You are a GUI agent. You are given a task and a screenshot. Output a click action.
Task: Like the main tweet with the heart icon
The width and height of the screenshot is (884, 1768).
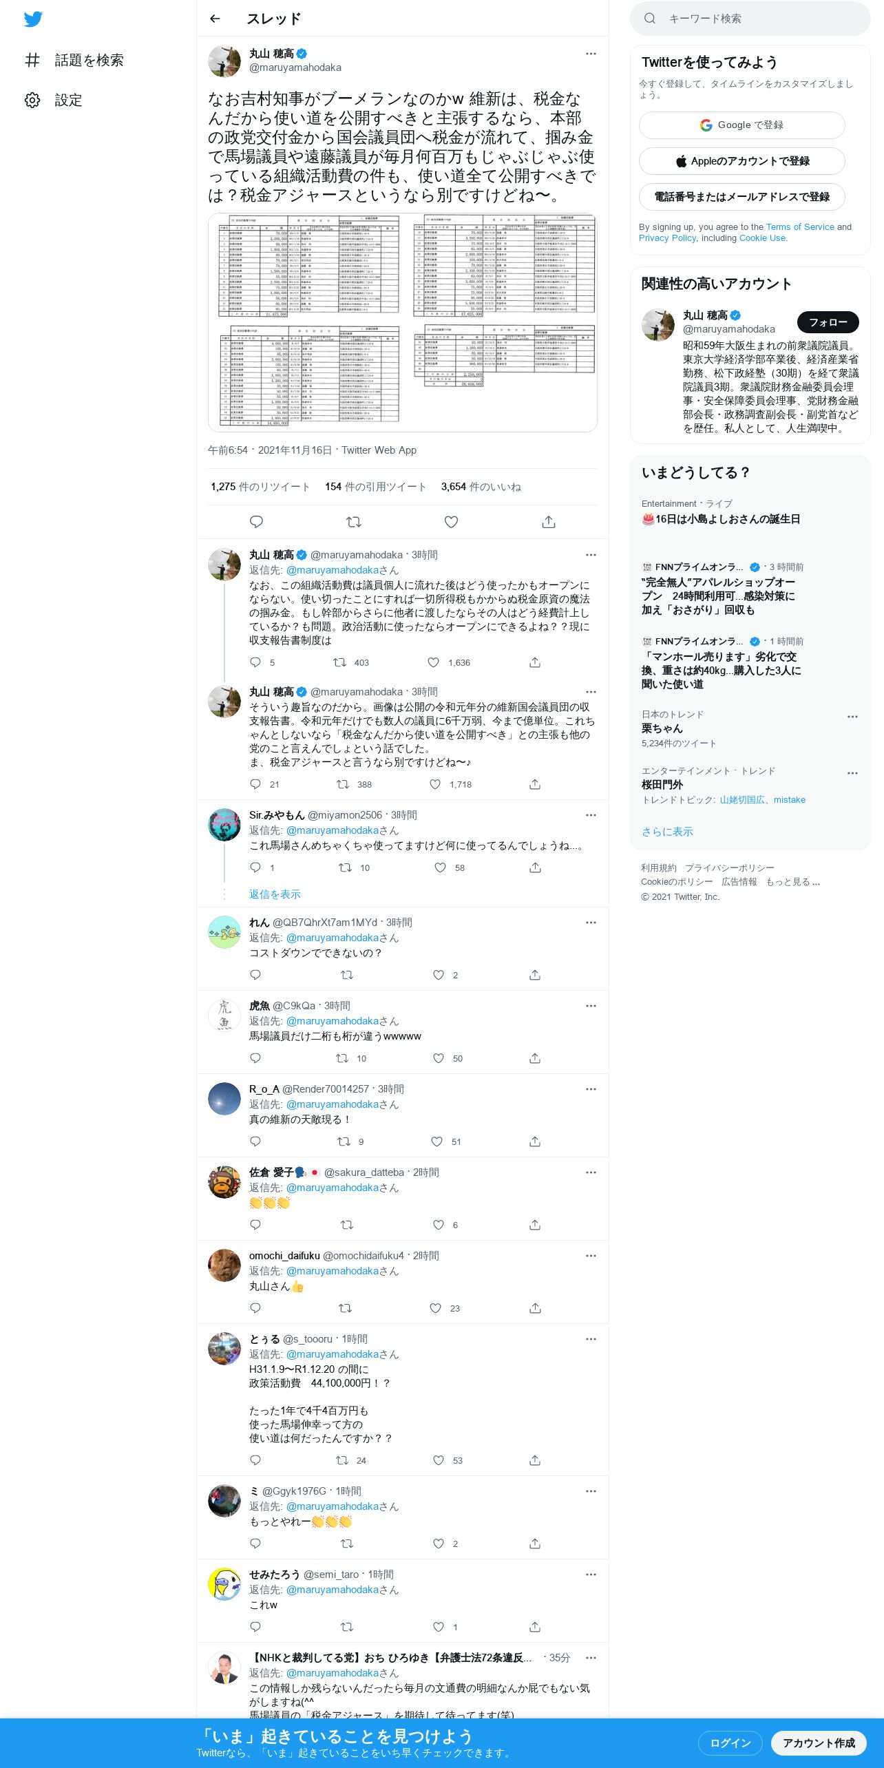[x=451, y=522]
